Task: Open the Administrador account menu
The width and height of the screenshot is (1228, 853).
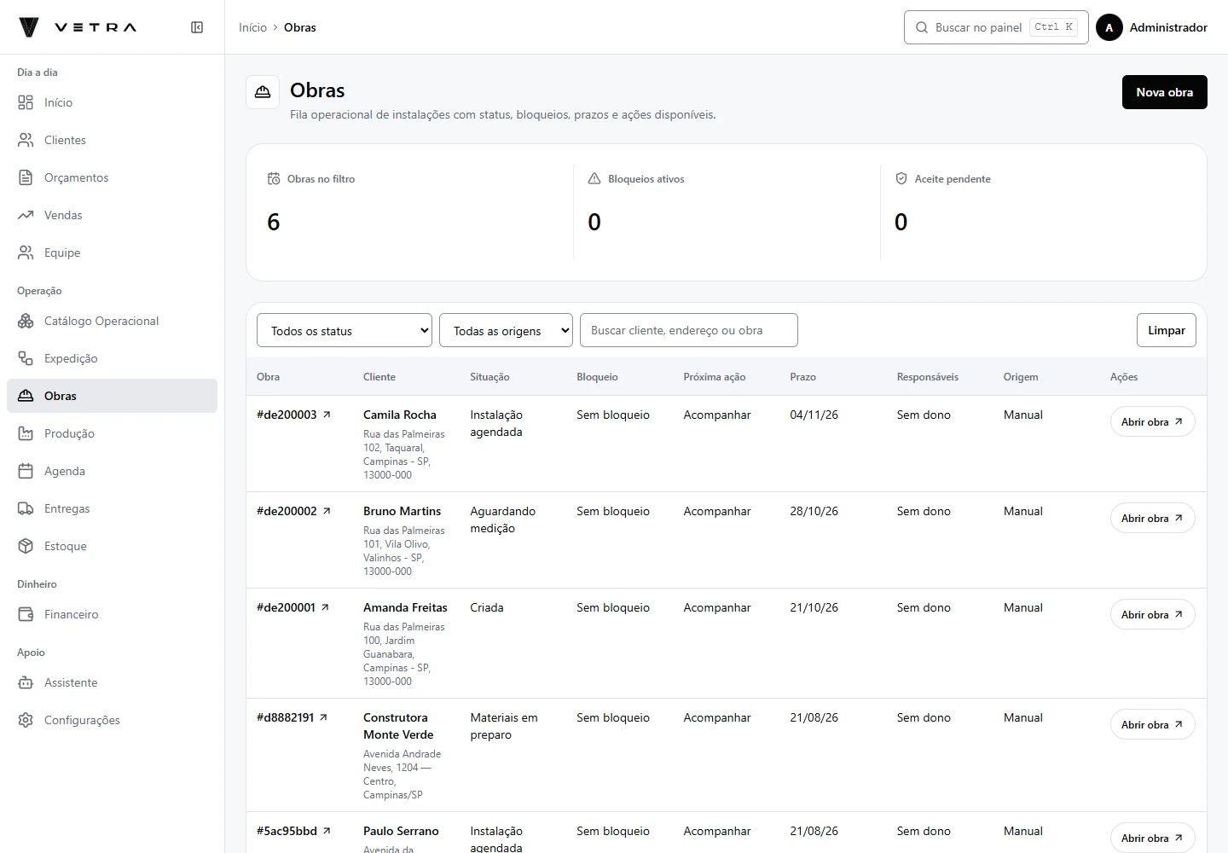Action: tap(1151, 27)
